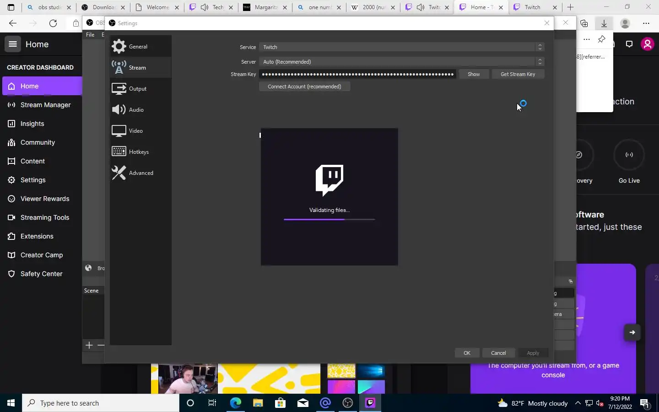Click the next arrow on the purple carousel
The height and width of the screenshot is (412, 659).
pyautogui.click(x=632, y=332)
